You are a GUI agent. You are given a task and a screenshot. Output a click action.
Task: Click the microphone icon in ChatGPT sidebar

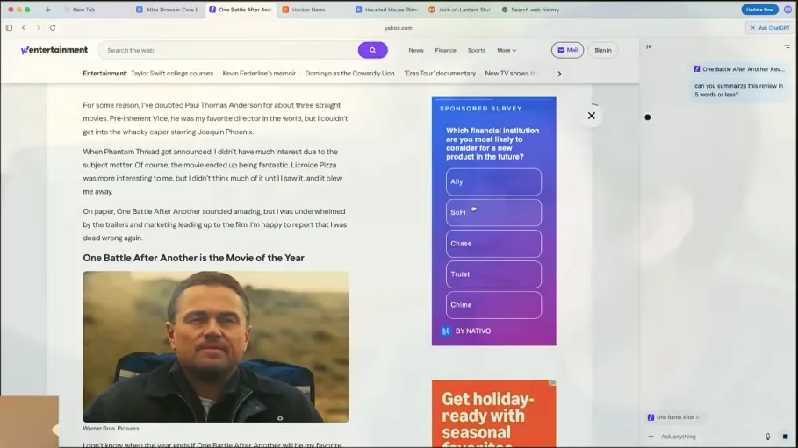tap(768, 437)
